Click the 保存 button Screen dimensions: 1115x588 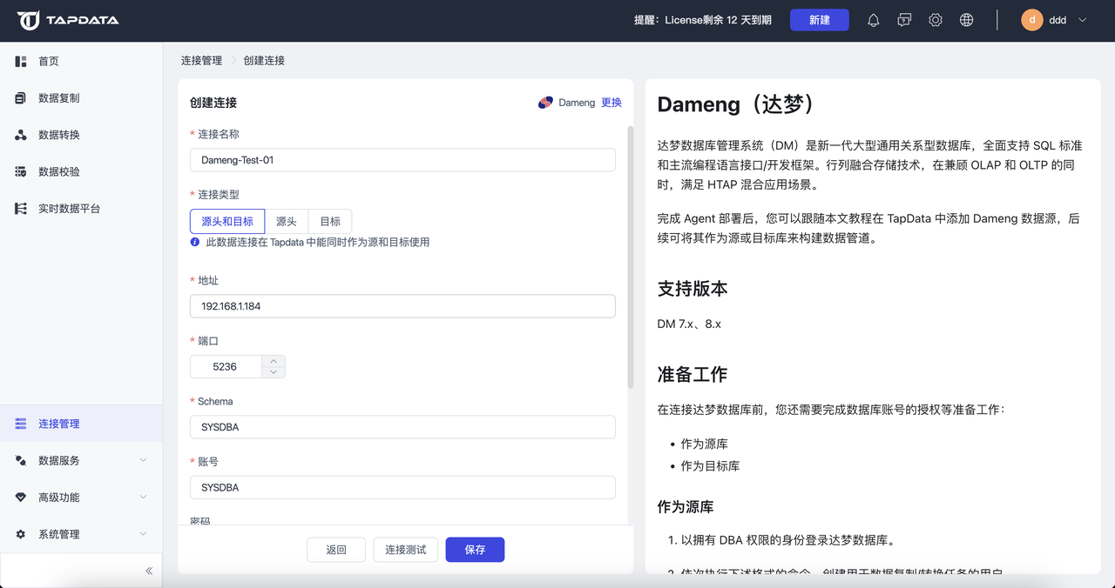[475, 550]
